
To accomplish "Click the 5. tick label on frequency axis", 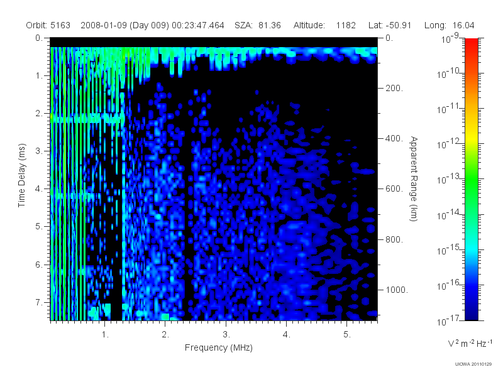I will 347,335.
